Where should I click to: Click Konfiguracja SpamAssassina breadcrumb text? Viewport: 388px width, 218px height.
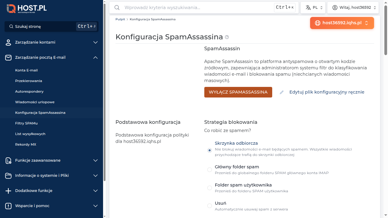(152, 19)
